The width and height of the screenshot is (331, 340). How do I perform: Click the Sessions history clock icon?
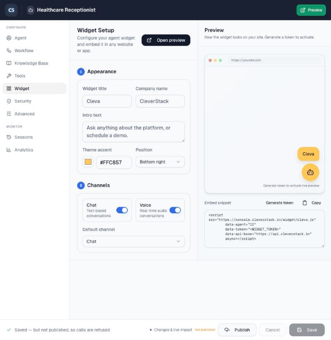click(x=9, y=137)
